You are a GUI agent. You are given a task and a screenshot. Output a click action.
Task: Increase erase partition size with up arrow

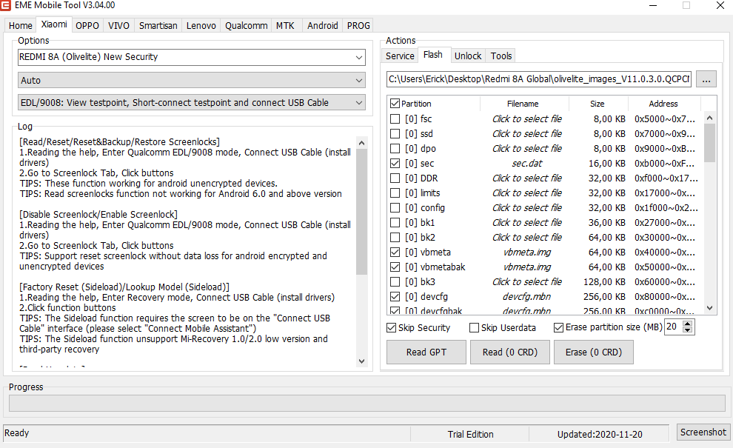tap(689, 324)
